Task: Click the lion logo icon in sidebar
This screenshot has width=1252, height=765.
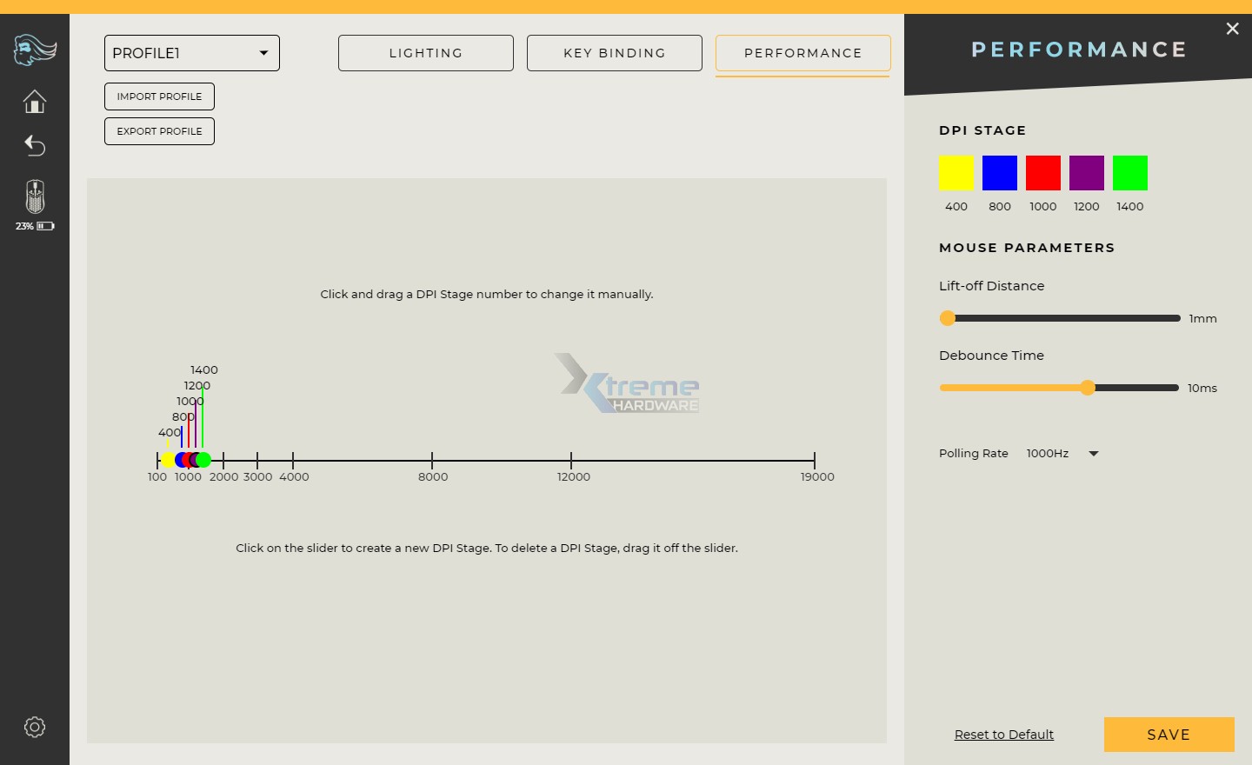Action: click(35, 50)
